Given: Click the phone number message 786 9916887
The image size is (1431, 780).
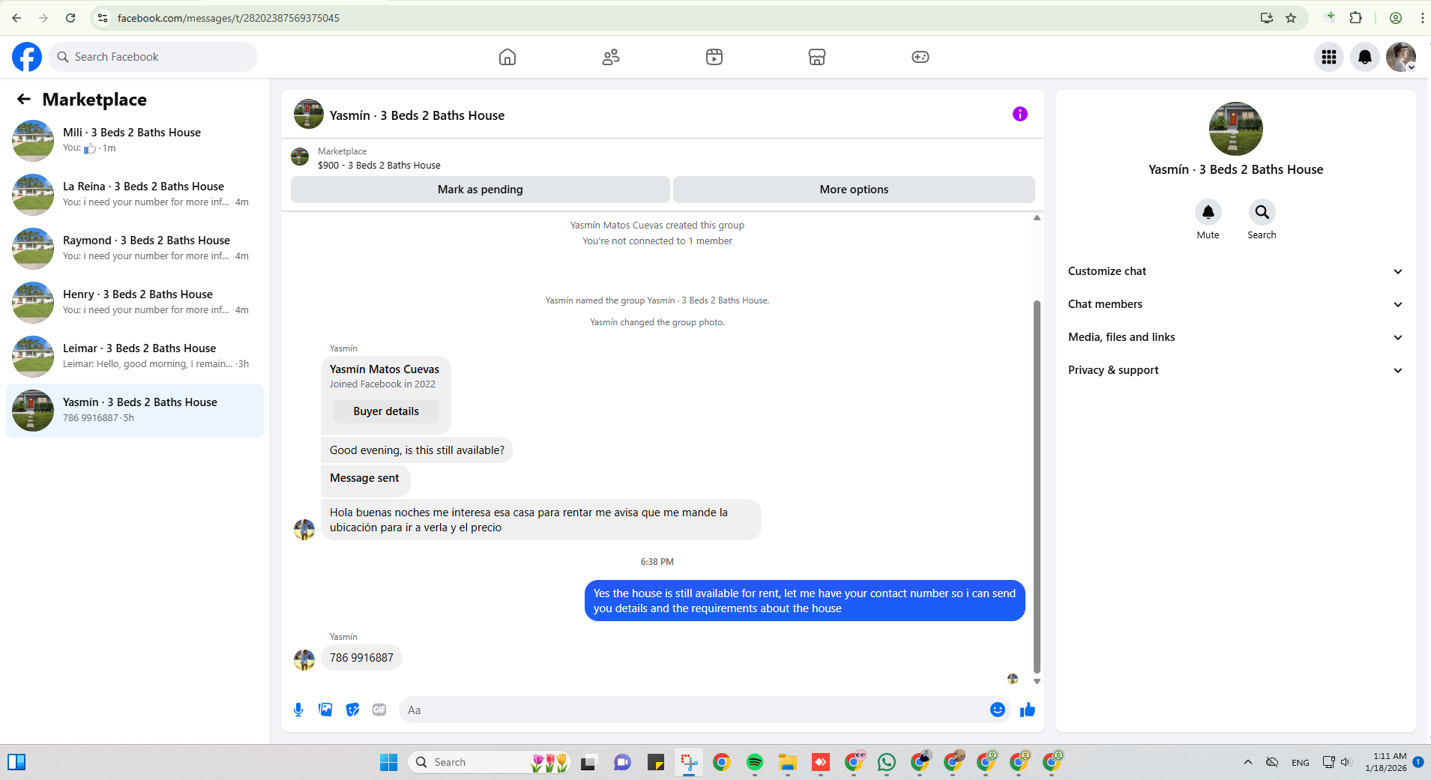Looking at the screenshot, I should [x=361, y=658].
